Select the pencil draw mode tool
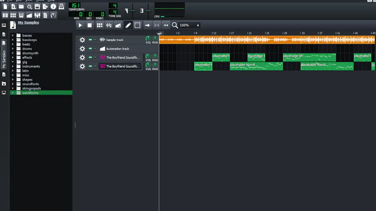 point(128,25)
